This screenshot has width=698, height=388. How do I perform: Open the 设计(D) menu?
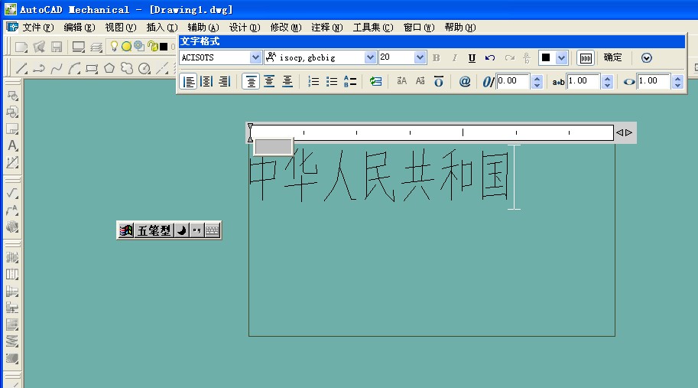(x=245, y=28)
